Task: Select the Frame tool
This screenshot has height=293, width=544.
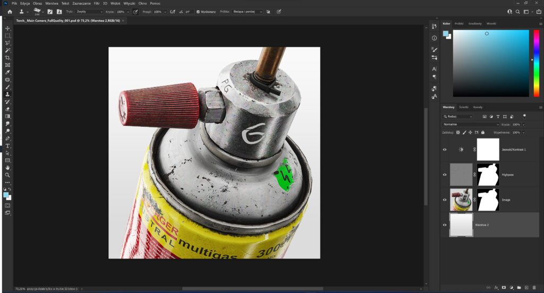Action: click(7, 65)
